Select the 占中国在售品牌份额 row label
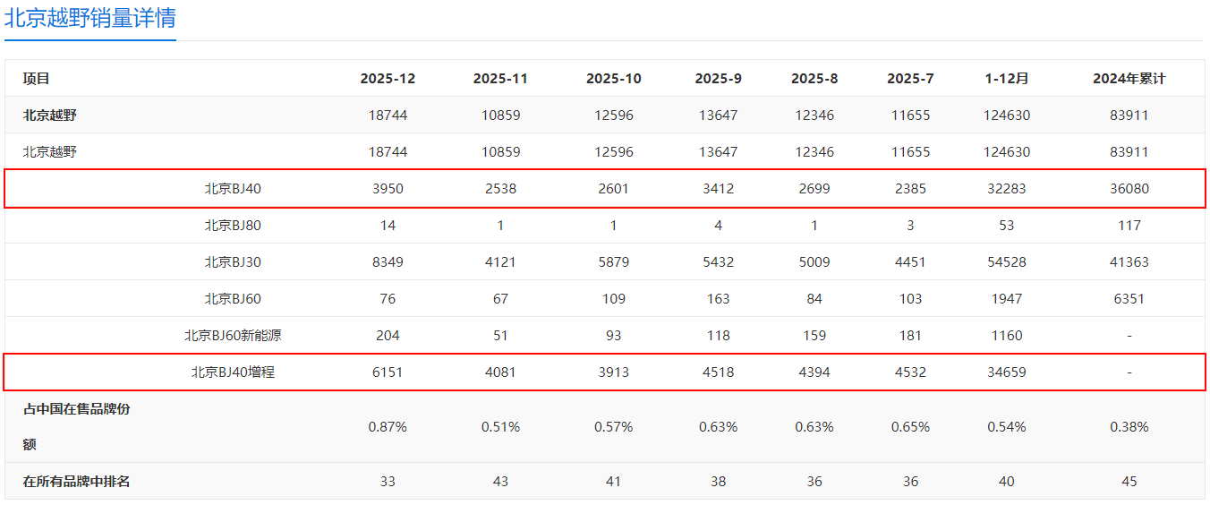 point(76,426)
